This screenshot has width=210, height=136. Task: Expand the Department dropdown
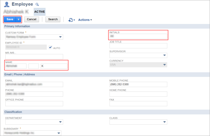coord(60,122)
